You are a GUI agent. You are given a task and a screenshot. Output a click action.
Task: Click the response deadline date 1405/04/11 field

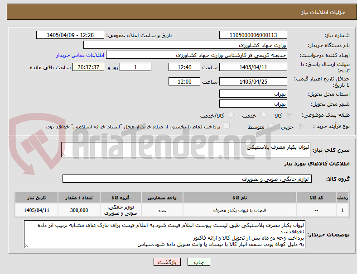pos(253,67)
